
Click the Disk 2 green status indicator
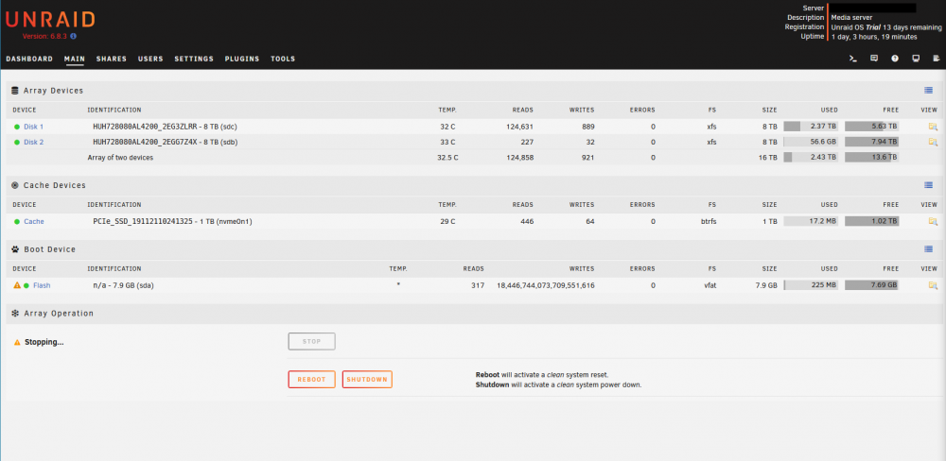[x=17, y=143]
